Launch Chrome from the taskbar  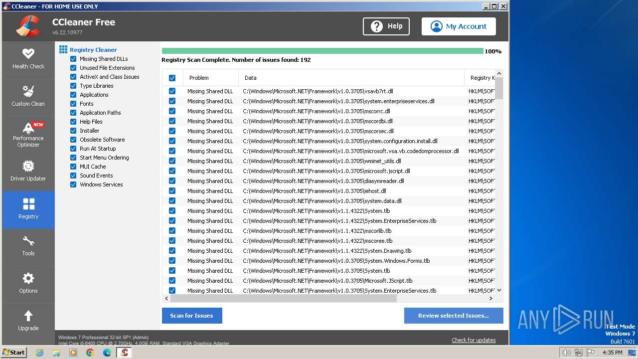90,353
